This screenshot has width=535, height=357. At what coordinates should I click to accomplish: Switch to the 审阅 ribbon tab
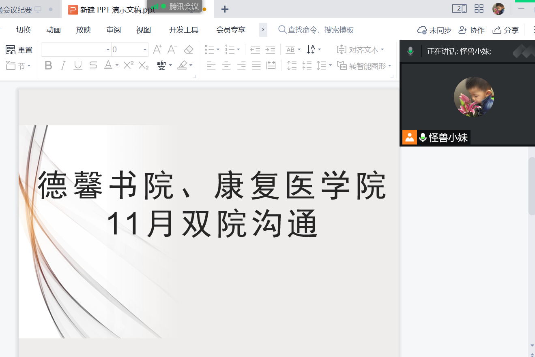(x=114, y=30)
